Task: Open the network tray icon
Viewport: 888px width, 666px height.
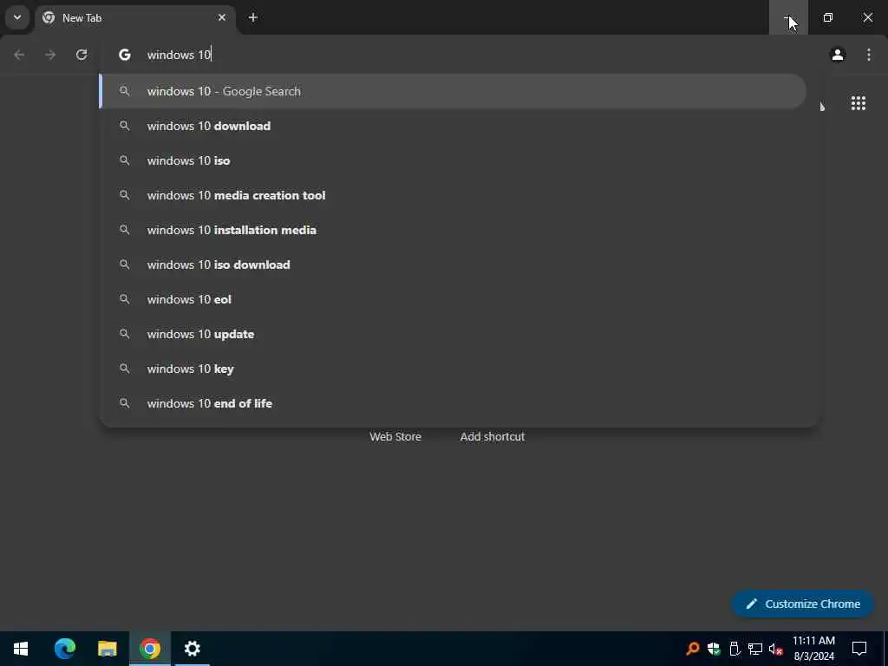Action: [755, 649]
